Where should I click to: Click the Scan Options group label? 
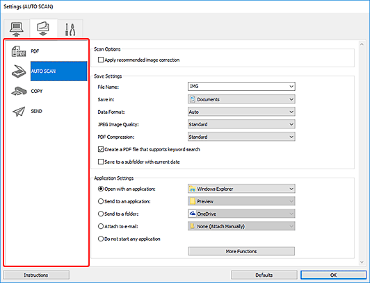(107, 49)
